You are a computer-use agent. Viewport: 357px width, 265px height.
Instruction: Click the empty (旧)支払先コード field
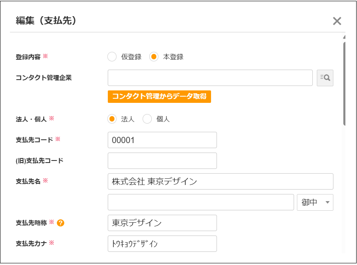162,160
